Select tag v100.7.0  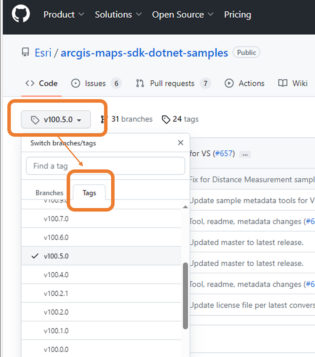tap(101, 218)
